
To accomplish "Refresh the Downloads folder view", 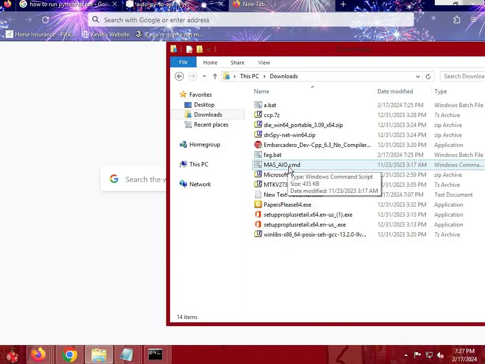I will (428, 76).
